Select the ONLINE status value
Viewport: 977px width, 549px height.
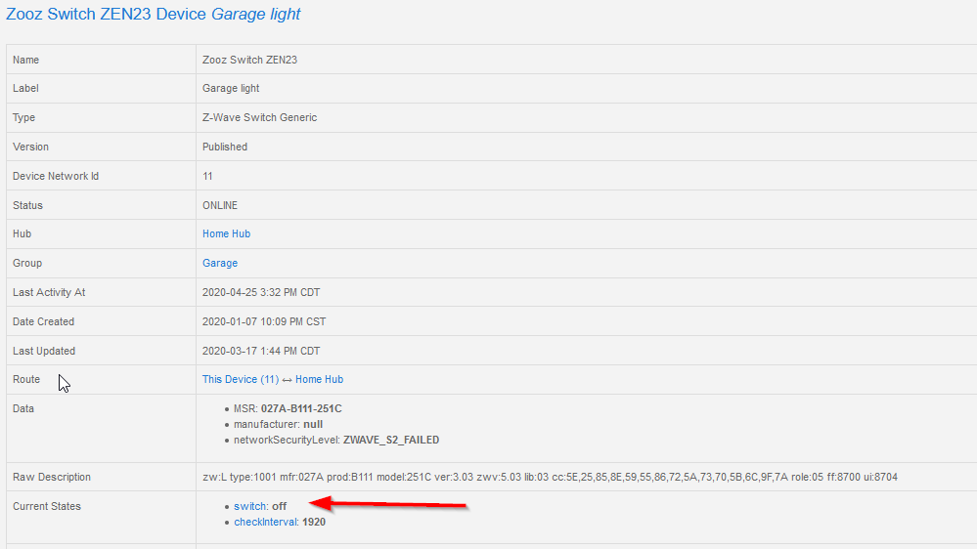click(220, 205)
